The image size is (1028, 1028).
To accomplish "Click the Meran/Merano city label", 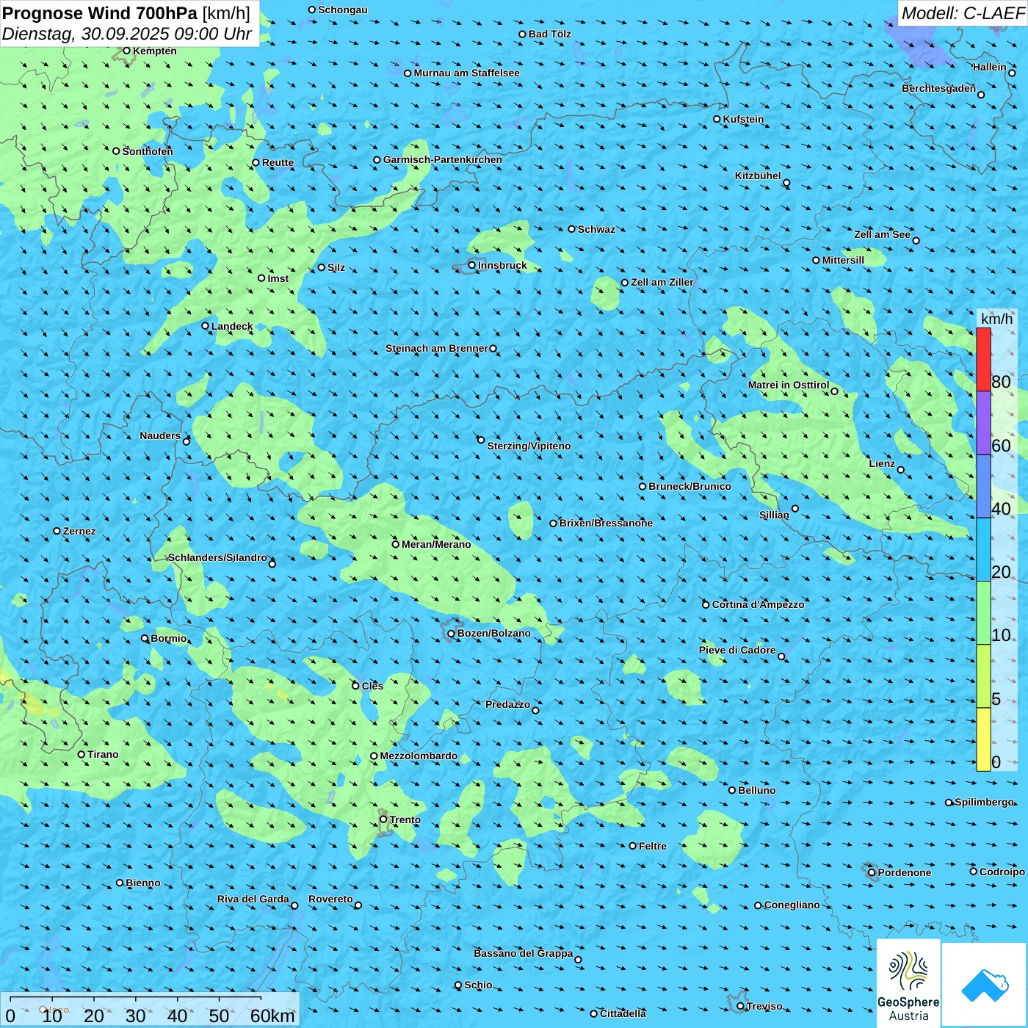I will [436, 544].
